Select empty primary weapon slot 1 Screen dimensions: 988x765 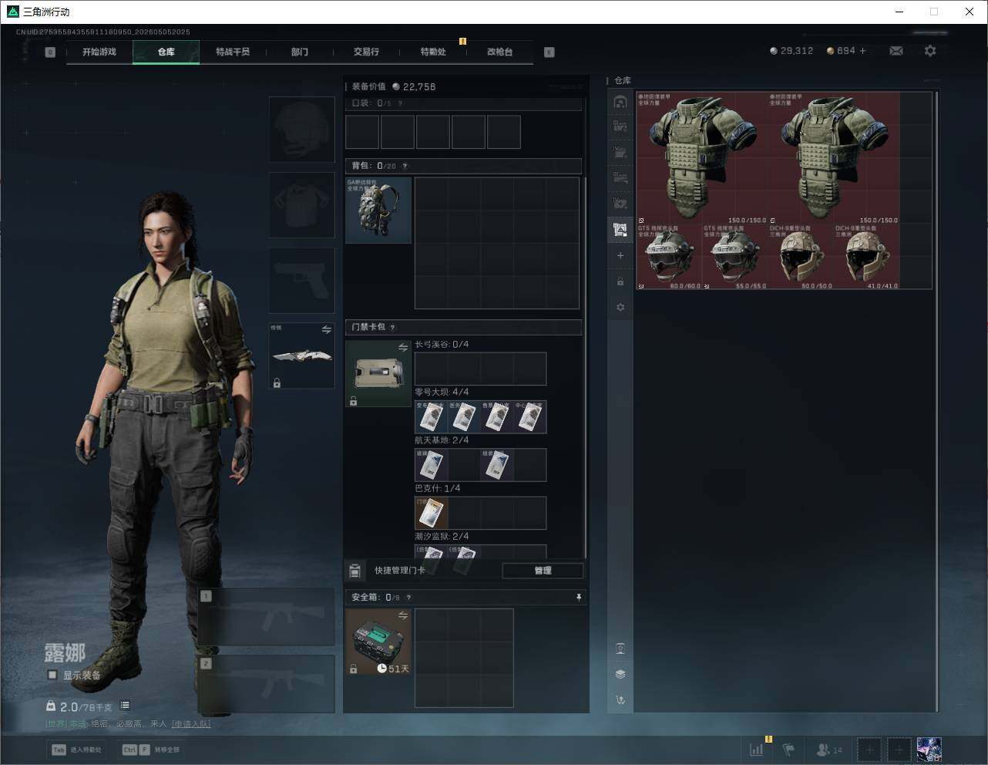click(267, 617)
